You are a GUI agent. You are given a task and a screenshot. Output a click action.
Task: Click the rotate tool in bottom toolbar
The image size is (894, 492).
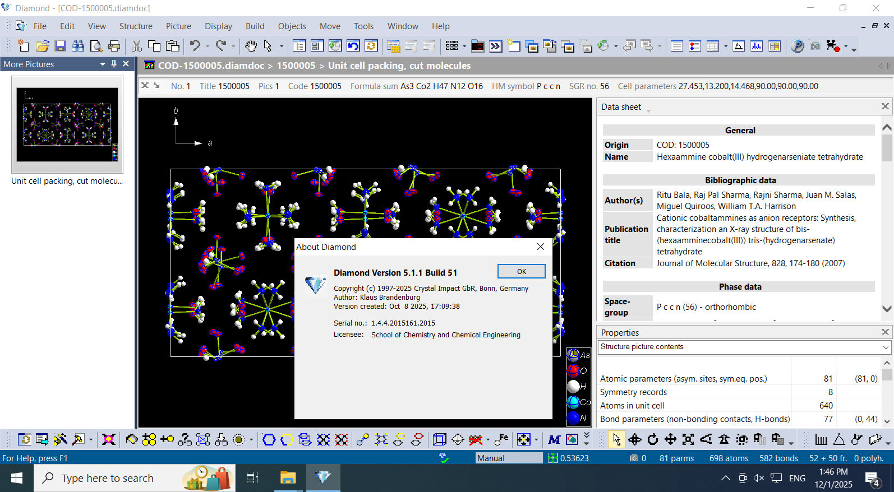click(652, 439)
